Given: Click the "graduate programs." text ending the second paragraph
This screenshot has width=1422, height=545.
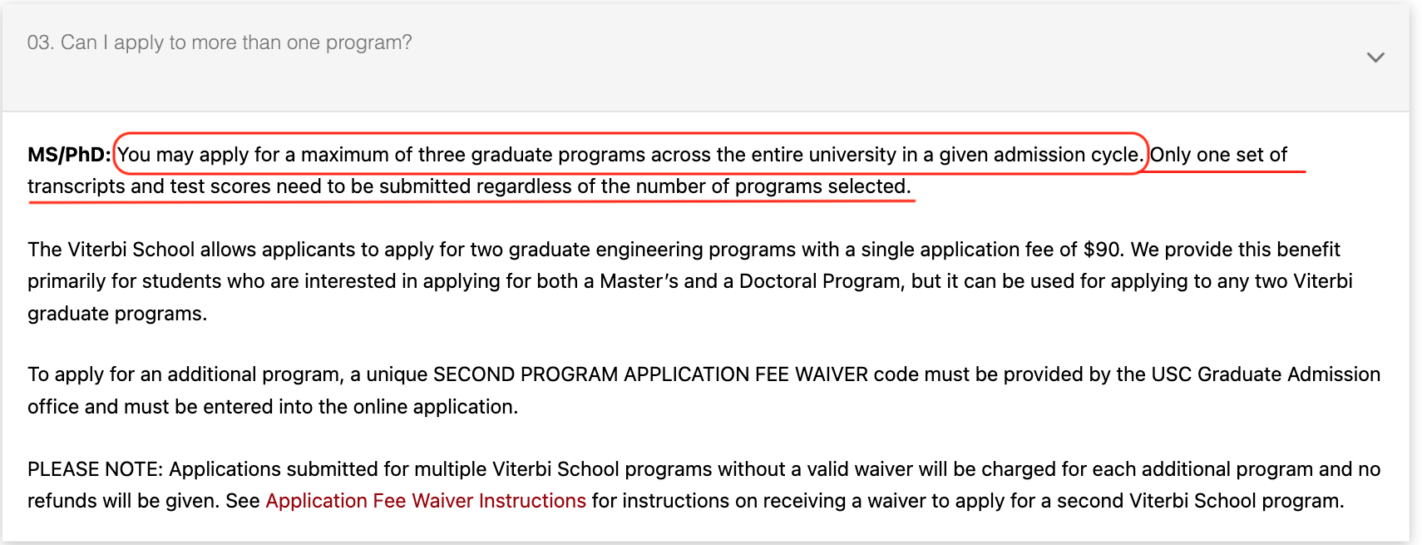Looking at the screenshot, I should pos(117,314).
